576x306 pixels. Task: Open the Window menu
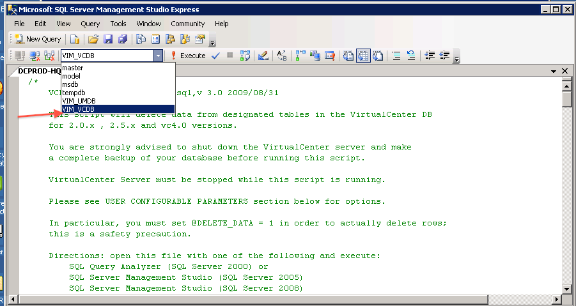click(x=149, y=24)
